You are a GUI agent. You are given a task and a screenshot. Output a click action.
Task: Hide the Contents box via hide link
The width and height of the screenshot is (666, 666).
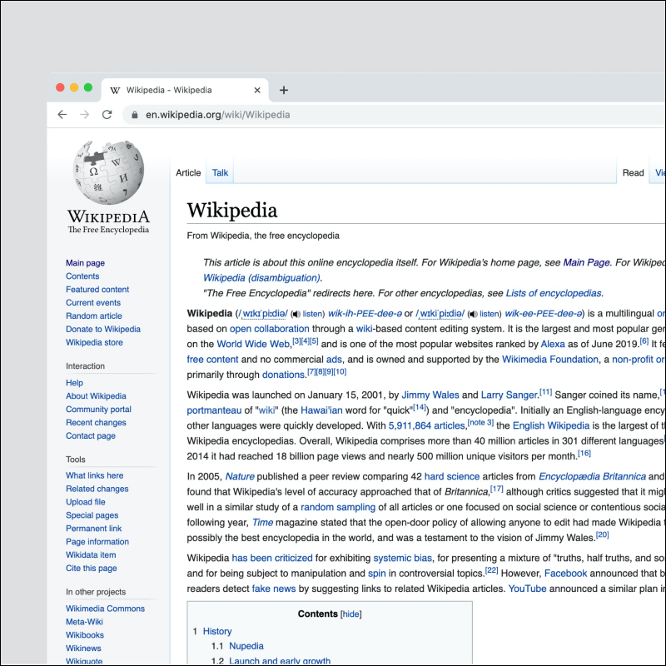pyautogui.click(x=350, y=614)
